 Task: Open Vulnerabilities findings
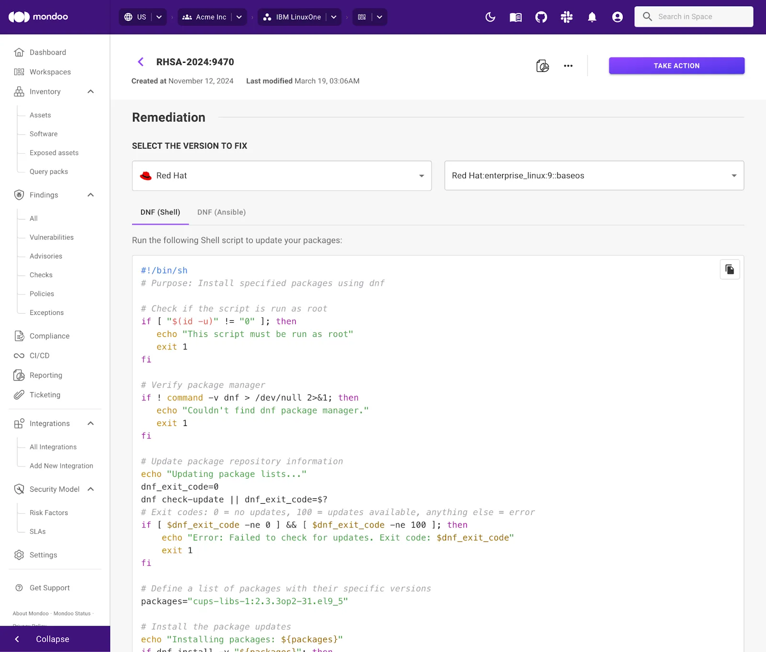[x=52, y=237]
